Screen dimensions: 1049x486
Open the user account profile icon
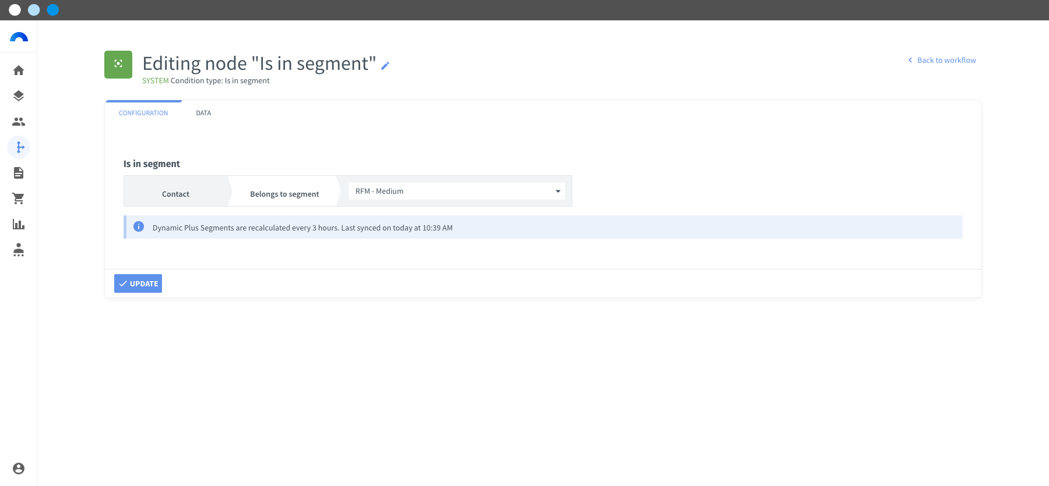[x=19, y=469]
